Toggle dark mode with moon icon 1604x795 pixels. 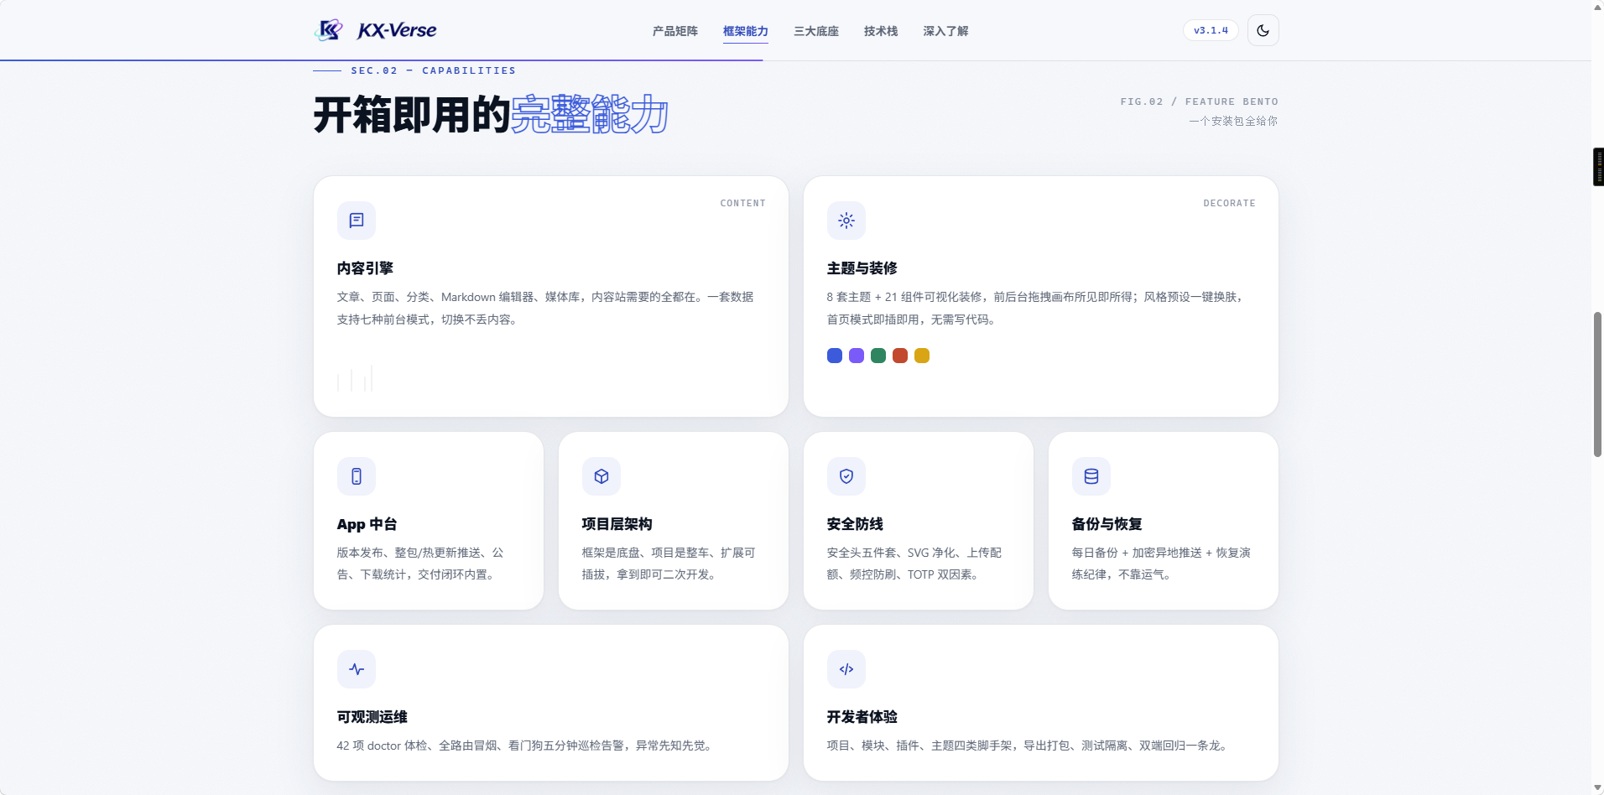1263,30
